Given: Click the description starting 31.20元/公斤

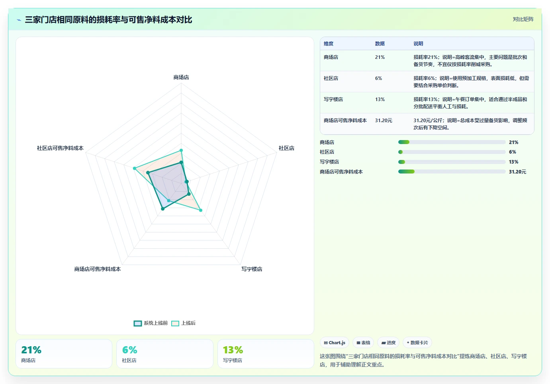Looking at the screenshot, I should [470, 124].
